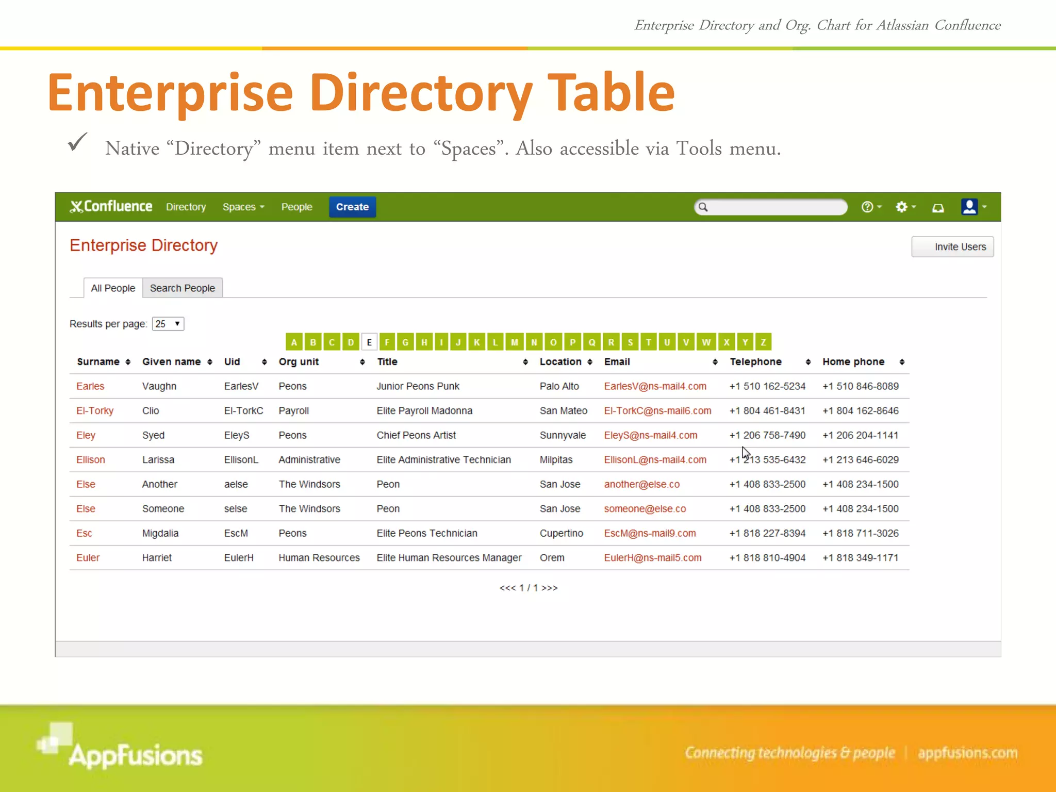The image size is (1056, 792).
Task: Filter directory by letter Q
Action: 592,342
